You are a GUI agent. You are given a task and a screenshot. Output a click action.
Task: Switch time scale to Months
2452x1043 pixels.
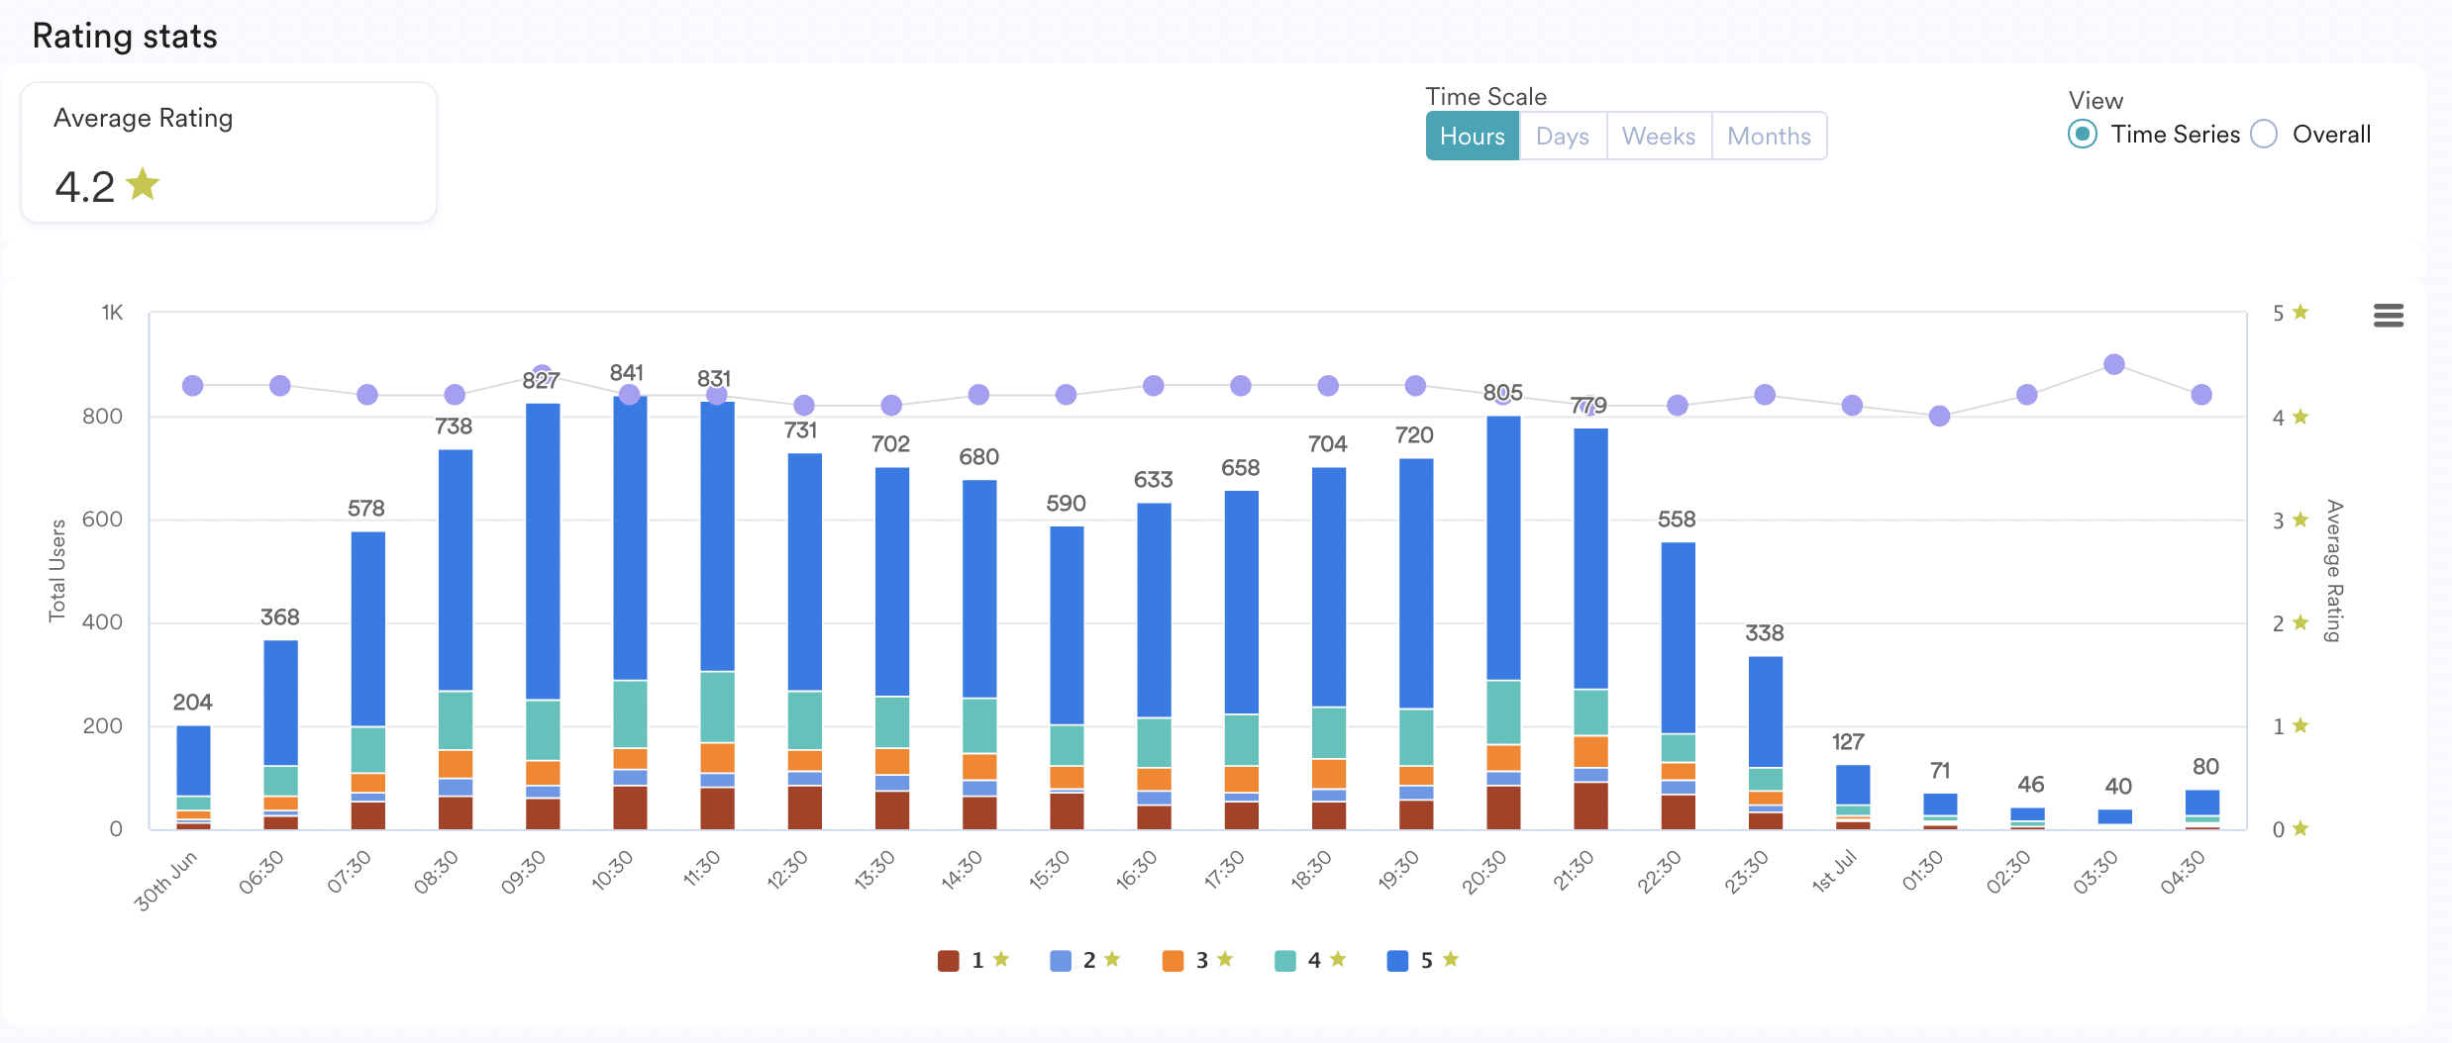[1769, 136]
